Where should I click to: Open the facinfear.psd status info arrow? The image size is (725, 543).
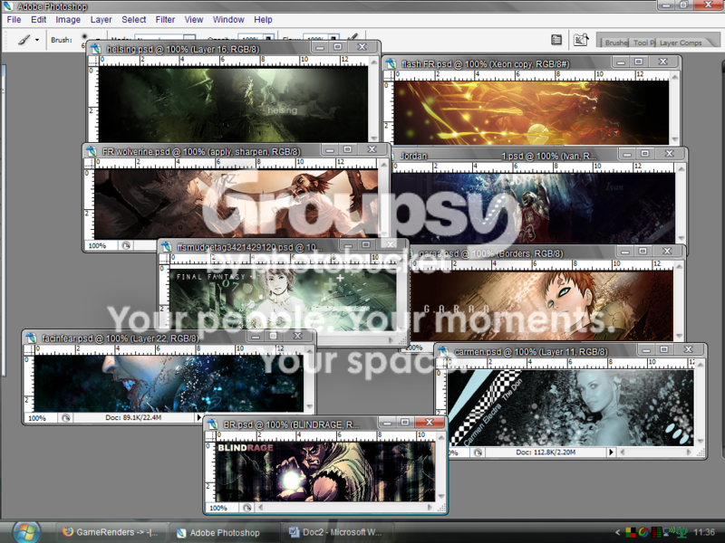point(199,417)
